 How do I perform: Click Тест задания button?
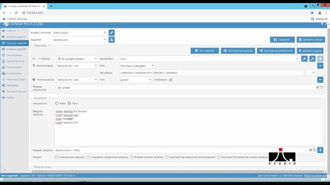point(205,50)
